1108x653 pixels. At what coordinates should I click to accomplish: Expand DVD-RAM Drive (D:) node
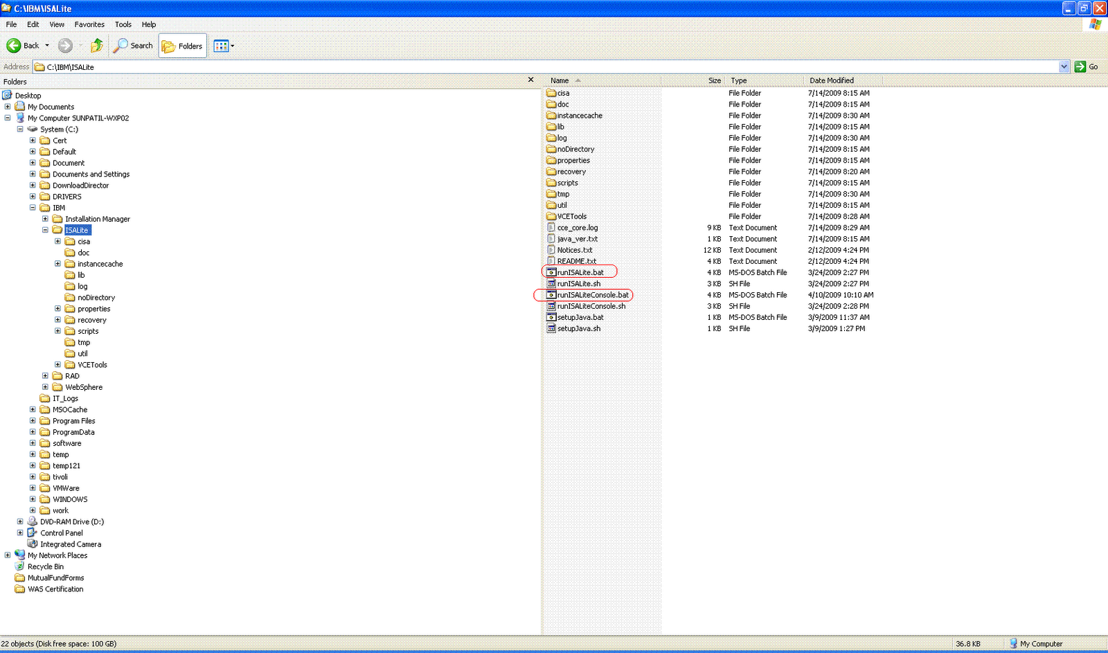(x=20, y=521)
